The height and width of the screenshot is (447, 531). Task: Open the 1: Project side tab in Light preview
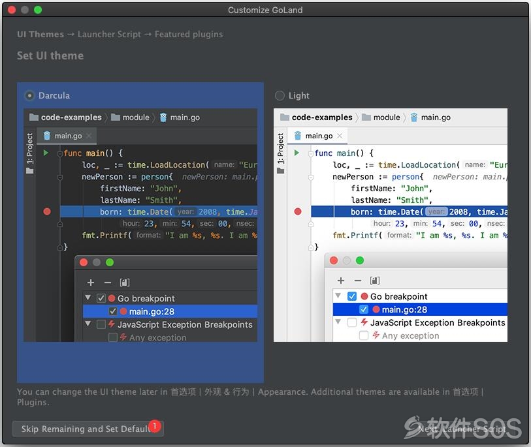(x=280, y=153)
